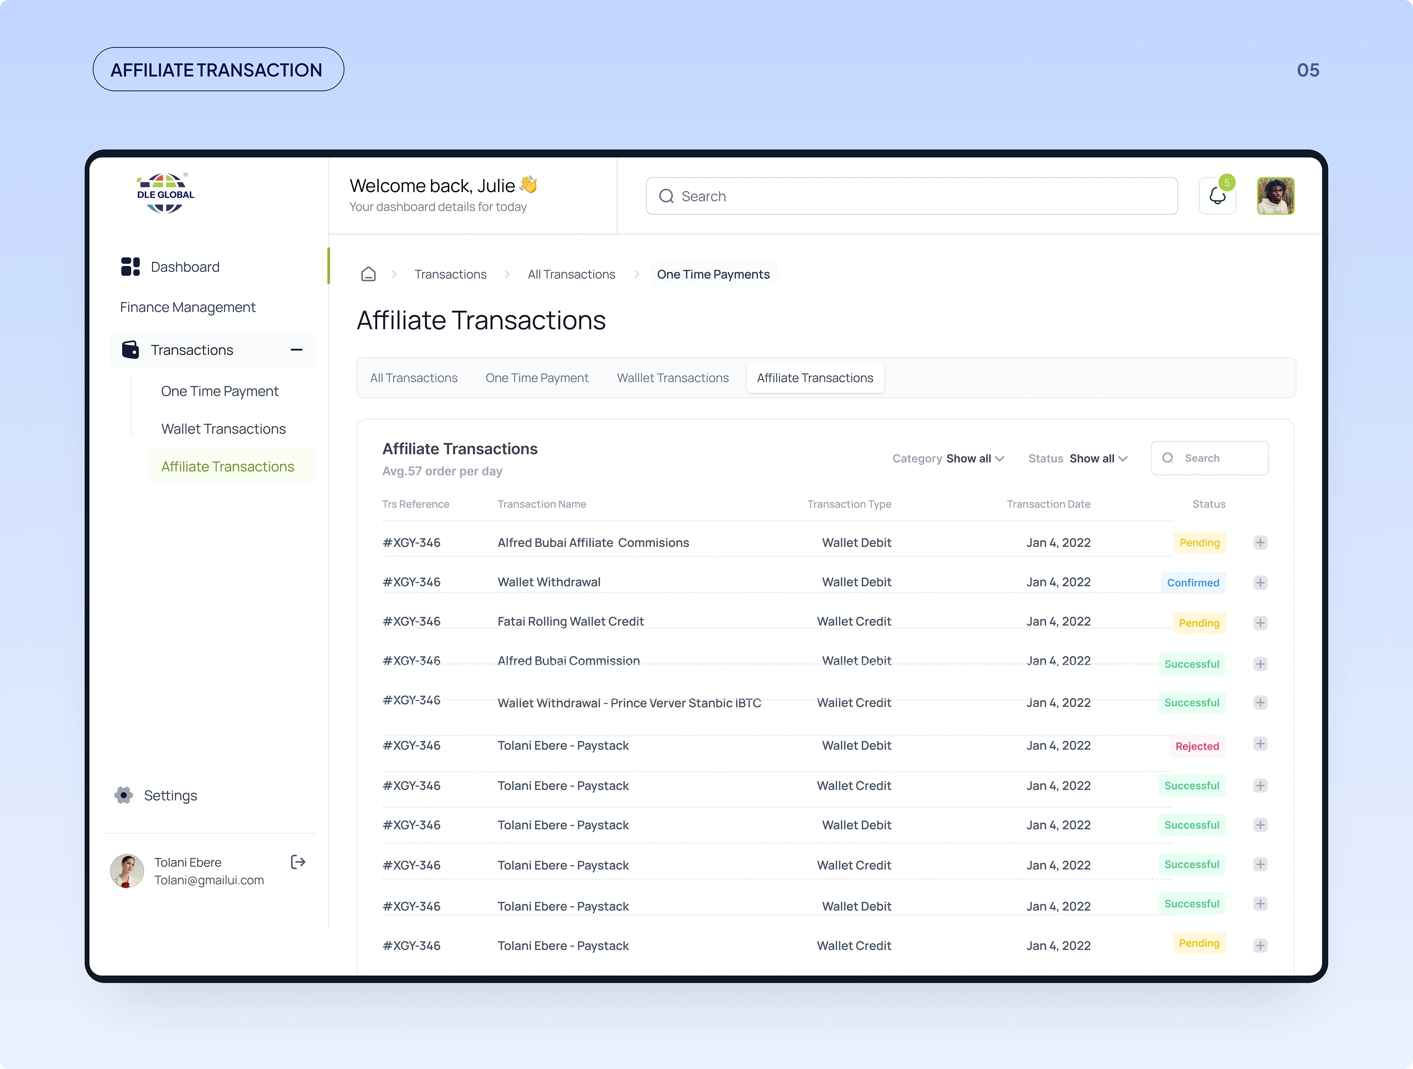Click the logout icon beside Tolani Ebere

[x=298, y=862]
